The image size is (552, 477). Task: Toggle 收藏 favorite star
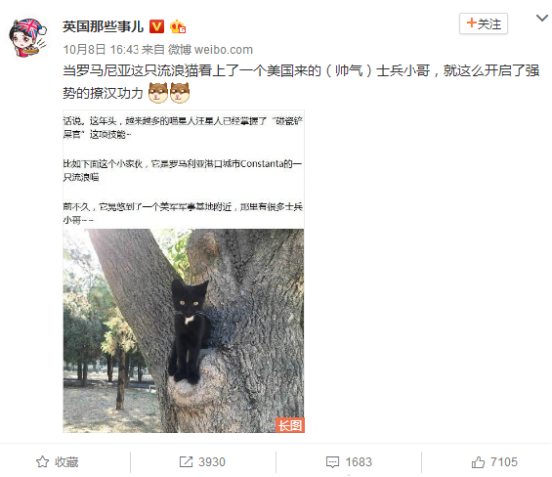pyautogui.click(x=42, y=462)
